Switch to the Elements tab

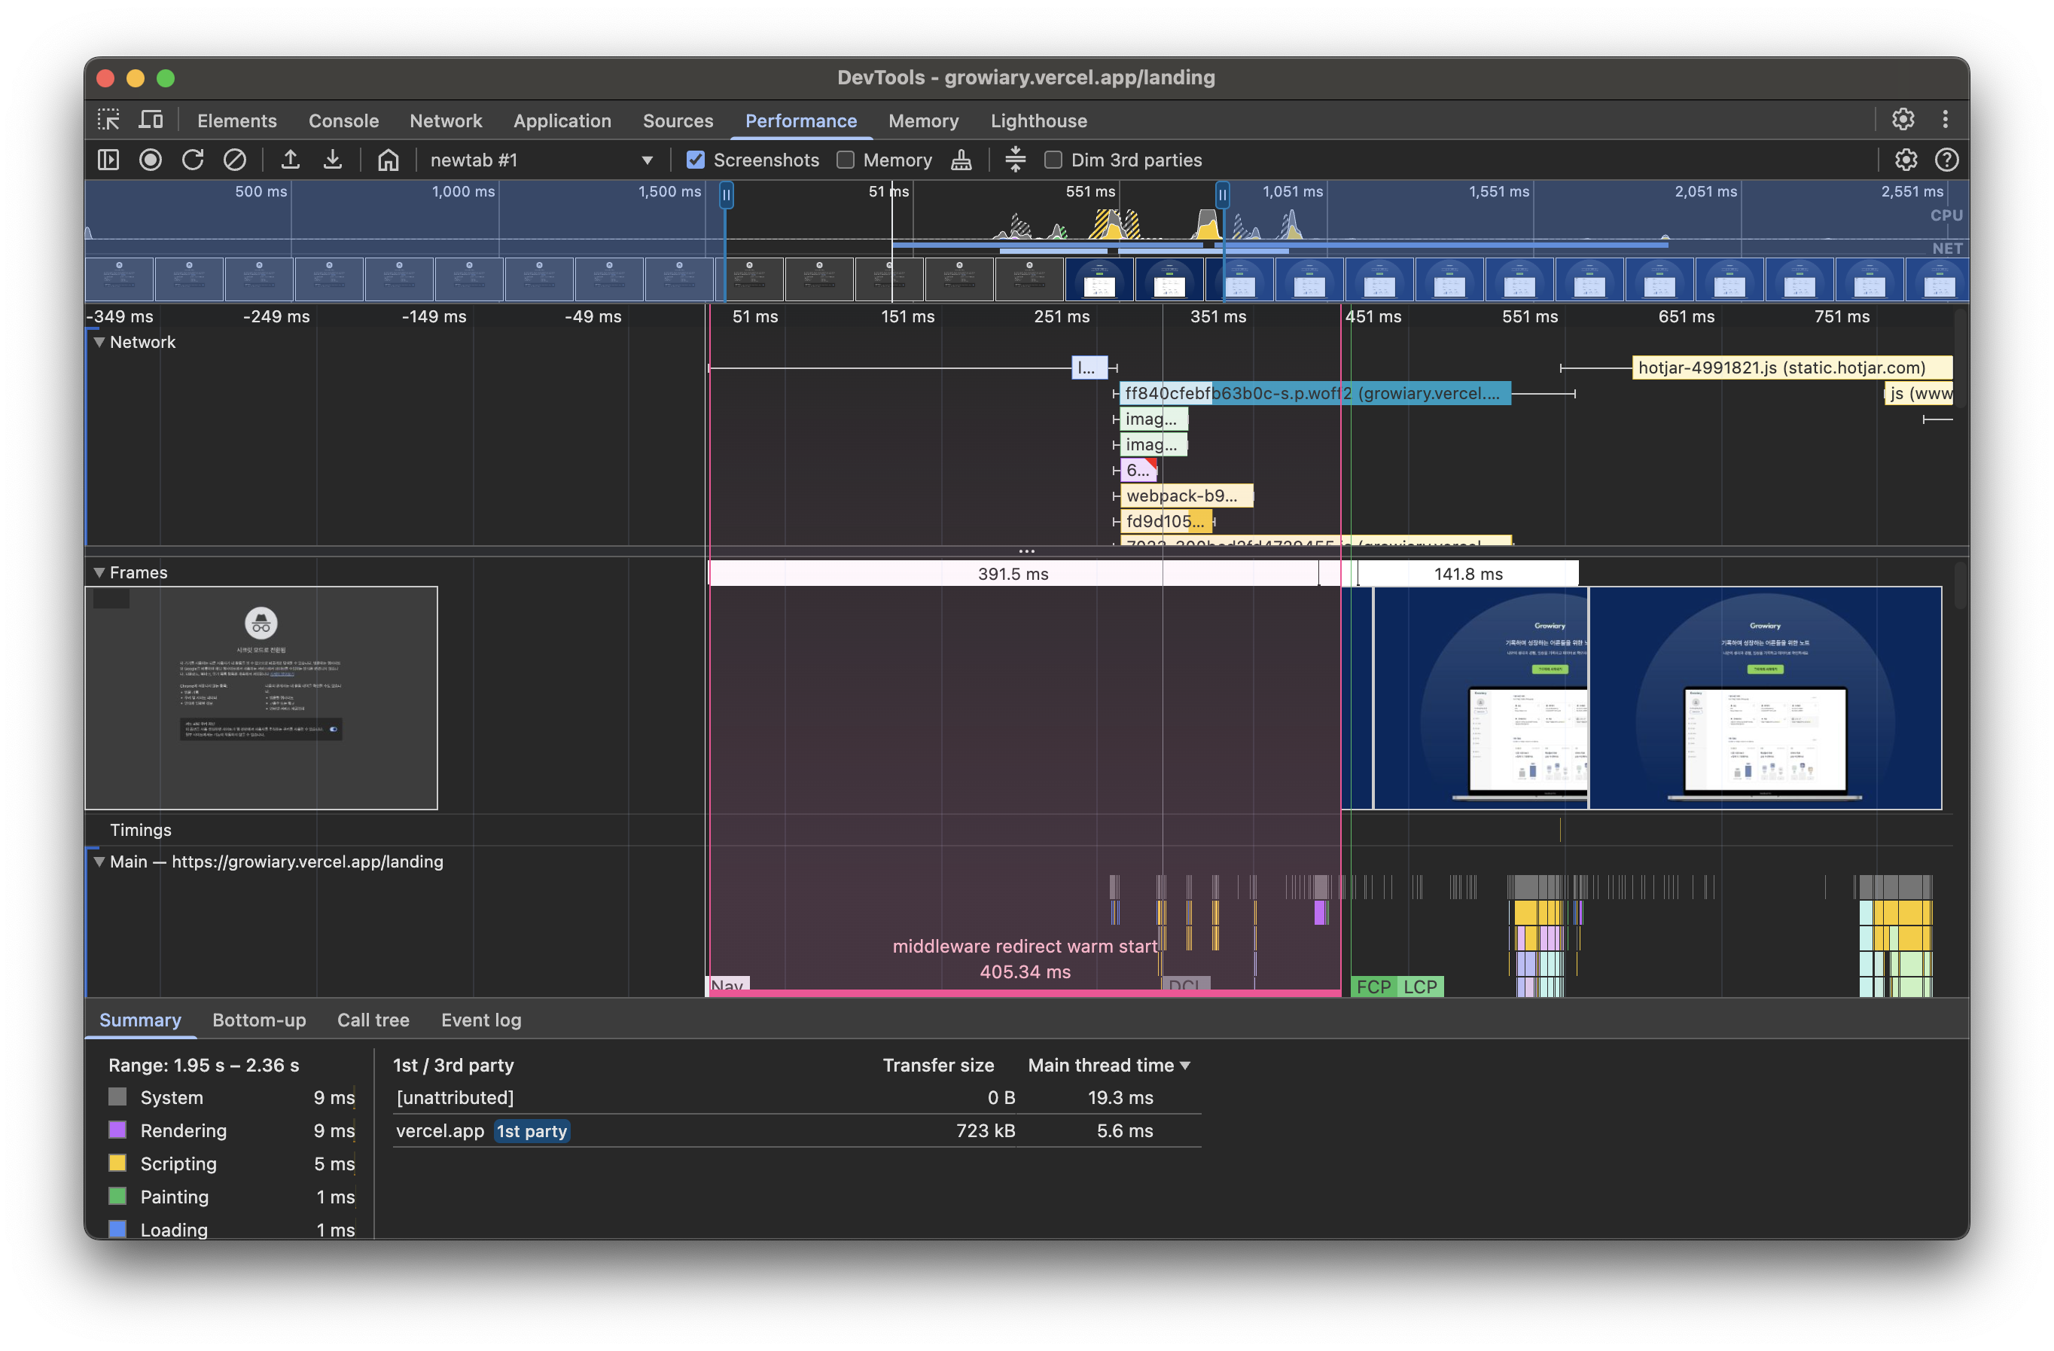[237, 120]
